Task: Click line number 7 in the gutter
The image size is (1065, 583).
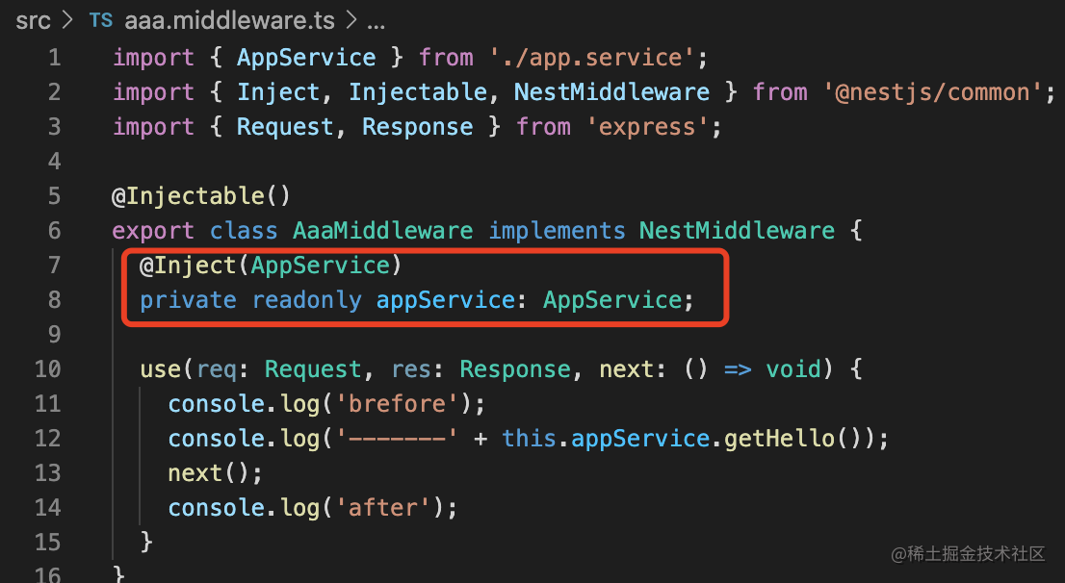Action: [x=54, y=265]
